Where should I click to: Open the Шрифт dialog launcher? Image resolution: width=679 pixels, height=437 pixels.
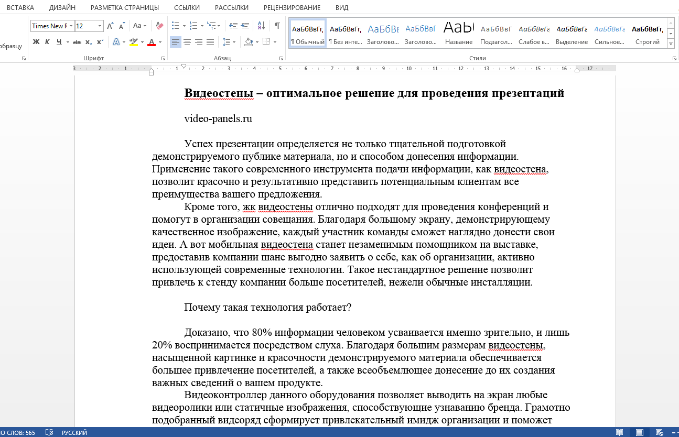click(x=163, y=59)
